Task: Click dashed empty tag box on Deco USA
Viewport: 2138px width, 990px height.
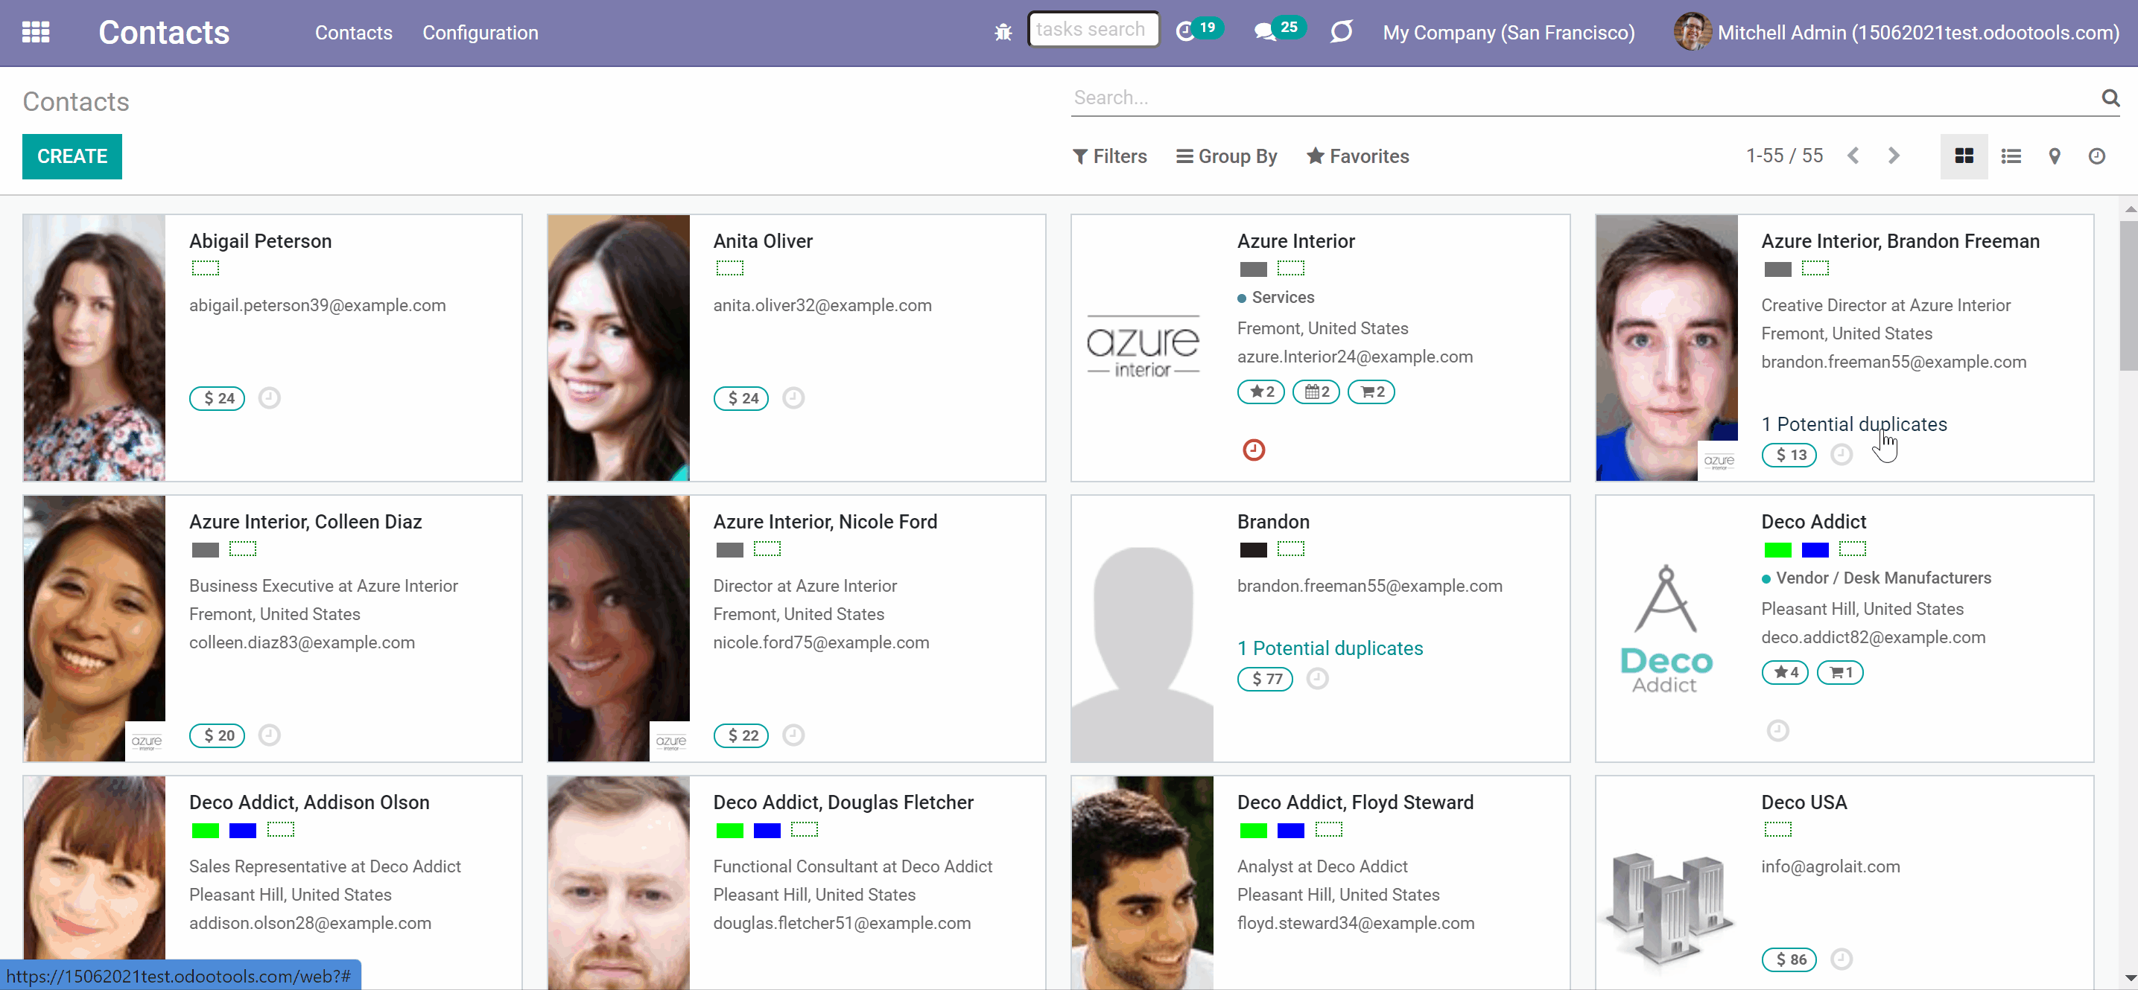Action: coord(1777,829)
